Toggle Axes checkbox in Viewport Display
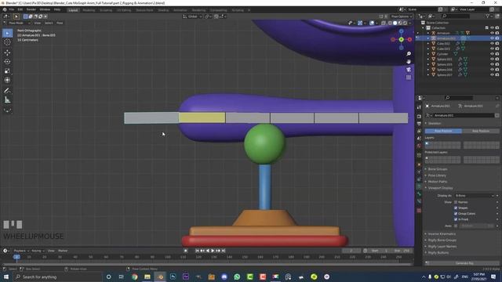This screenshot has width=502, height=282. click(456, 226)
